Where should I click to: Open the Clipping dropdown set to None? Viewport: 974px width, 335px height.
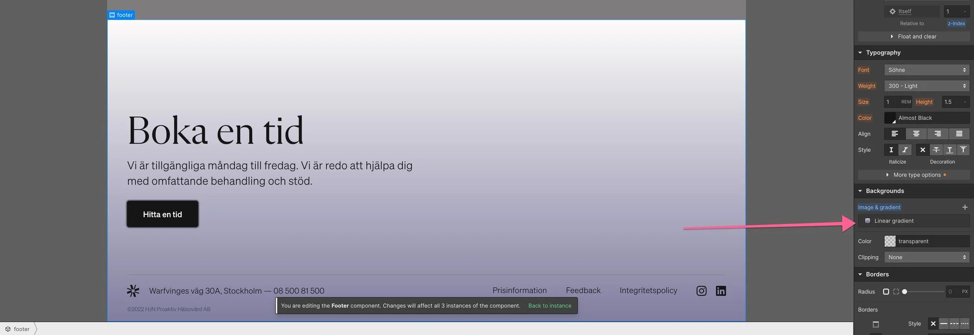pyautogui.click(x=927, y=258)
